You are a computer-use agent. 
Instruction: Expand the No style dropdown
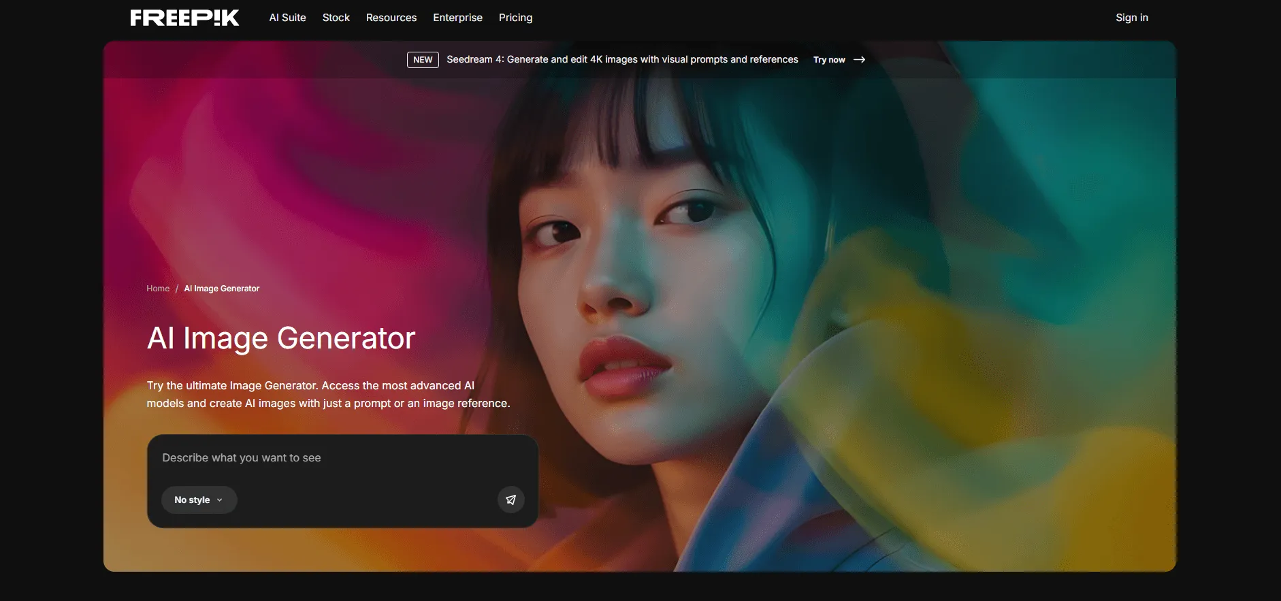pyautogui.click(x=199, y=500)
